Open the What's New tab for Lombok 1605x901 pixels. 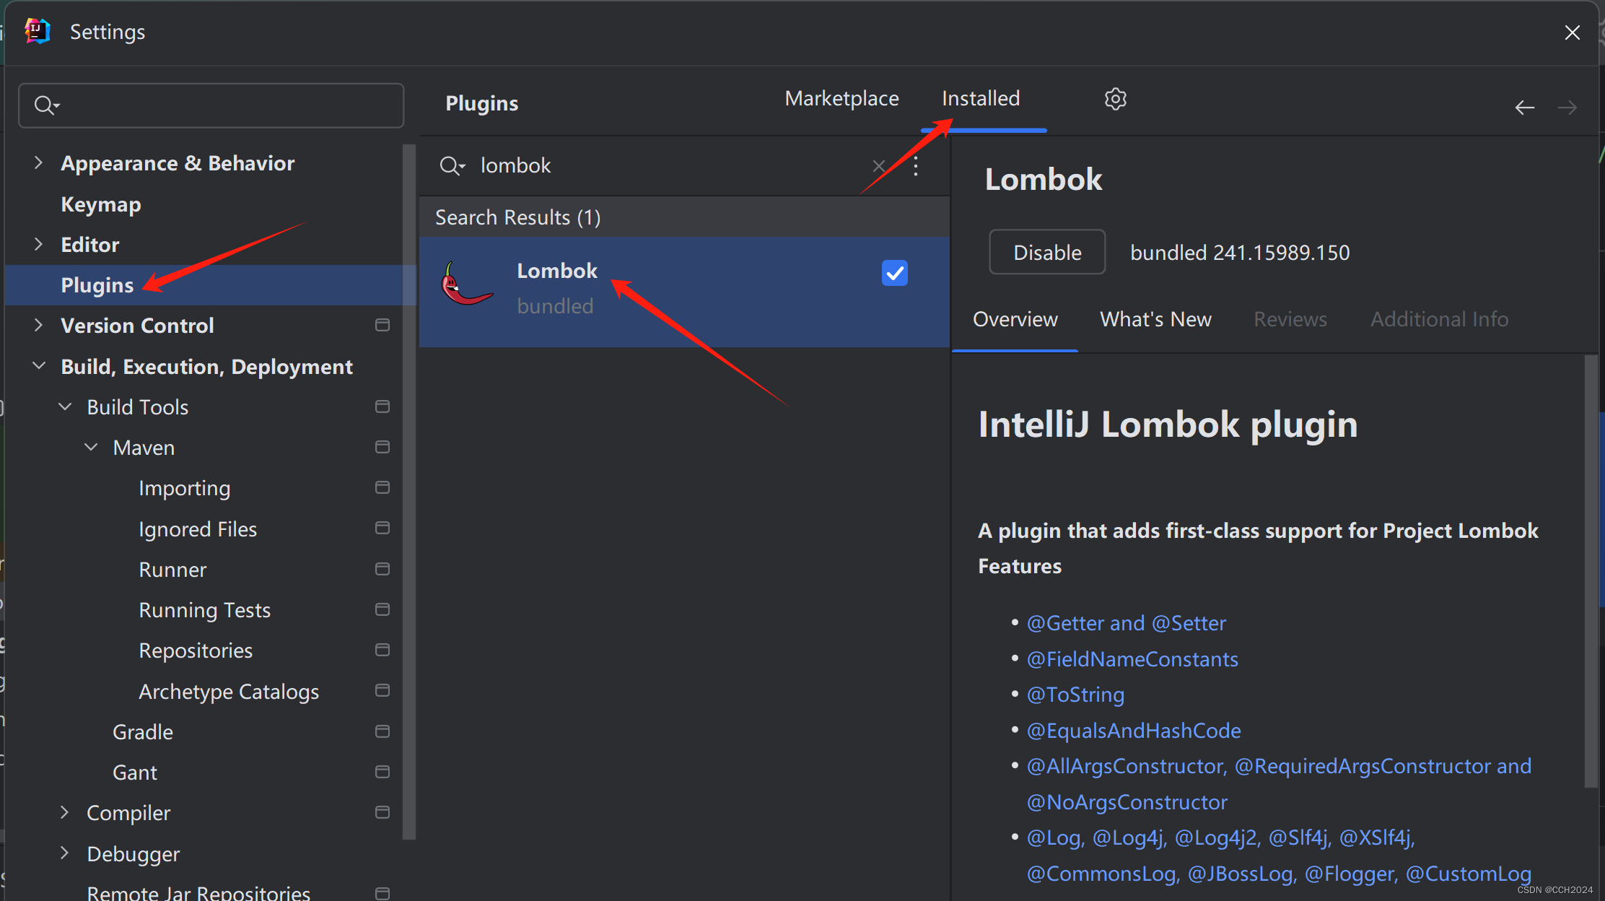1155,318
